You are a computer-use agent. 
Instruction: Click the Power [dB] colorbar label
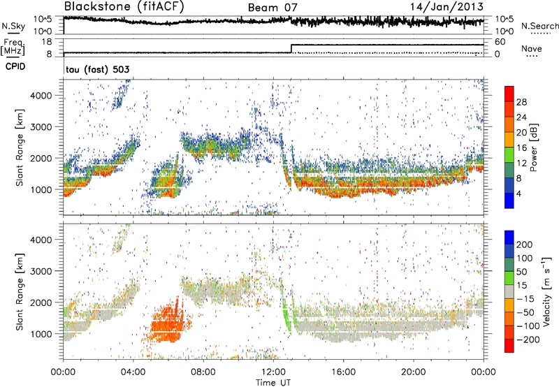click(534, 147)
